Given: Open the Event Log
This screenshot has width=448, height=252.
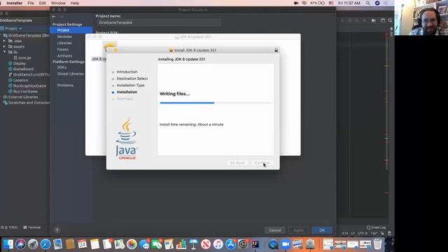Looking at the screenshot, I should click(377, 227).
